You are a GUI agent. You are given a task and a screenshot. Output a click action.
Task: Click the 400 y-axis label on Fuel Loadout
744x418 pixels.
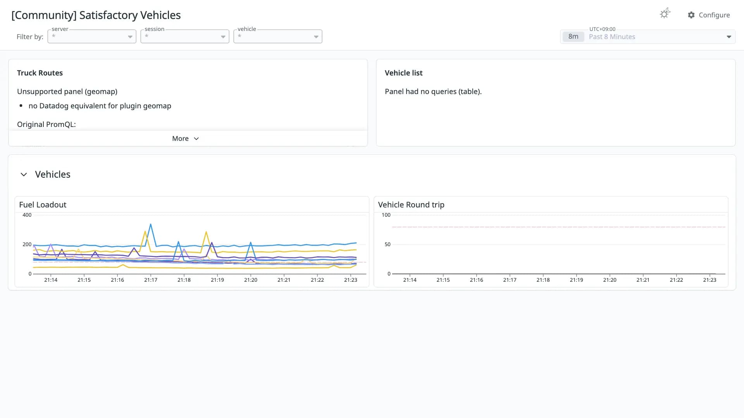(27, 215)
